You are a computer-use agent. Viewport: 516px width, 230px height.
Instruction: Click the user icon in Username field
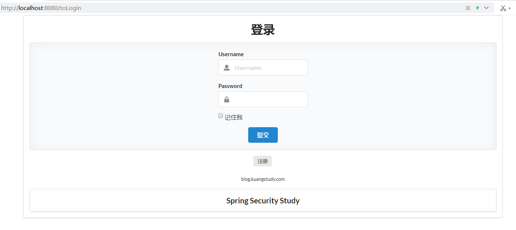227,68
